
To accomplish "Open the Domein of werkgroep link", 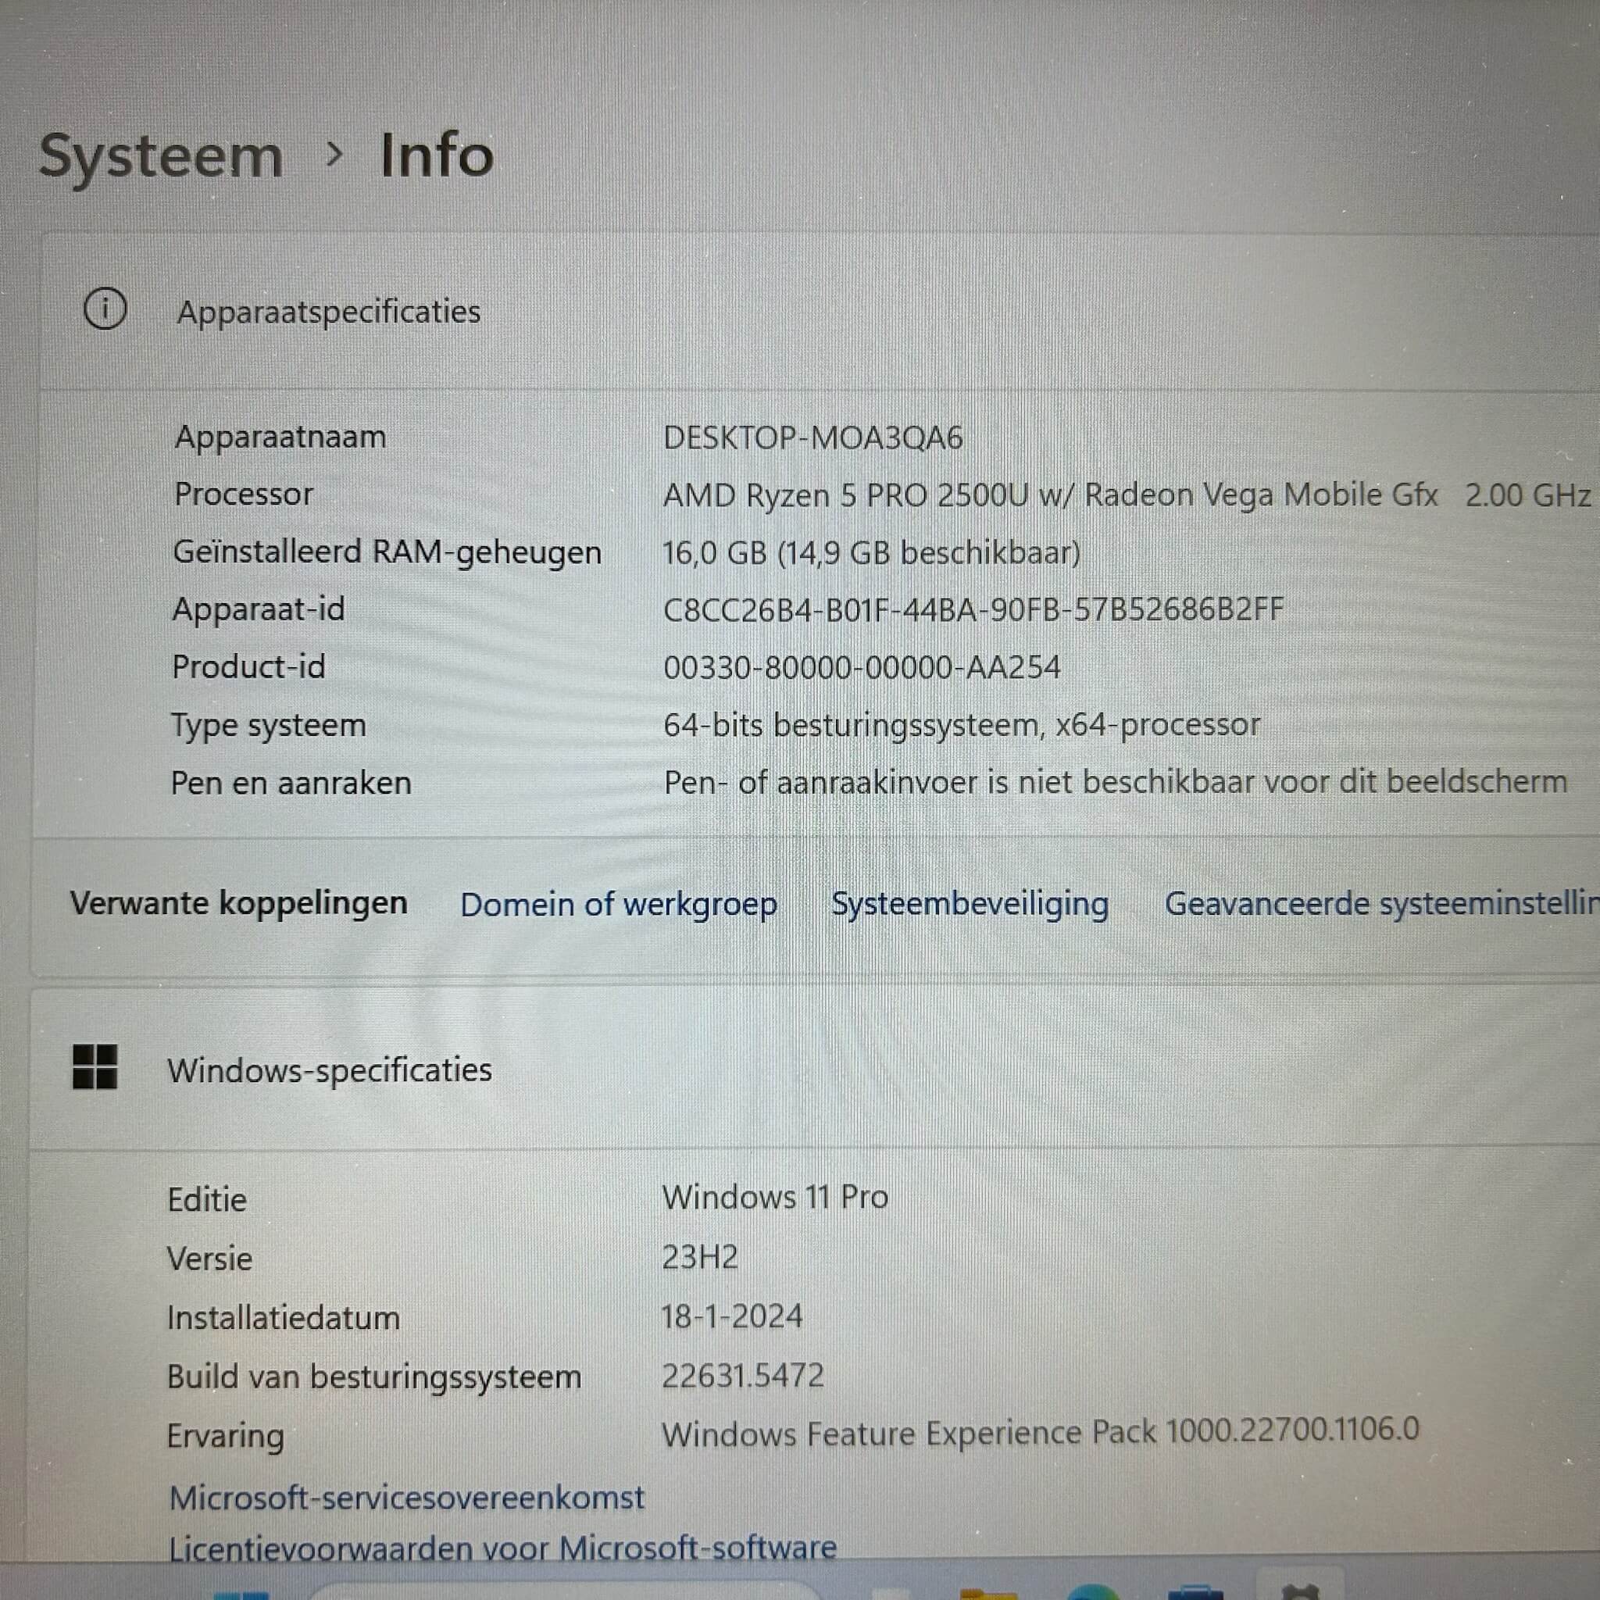I will (619, 905).
